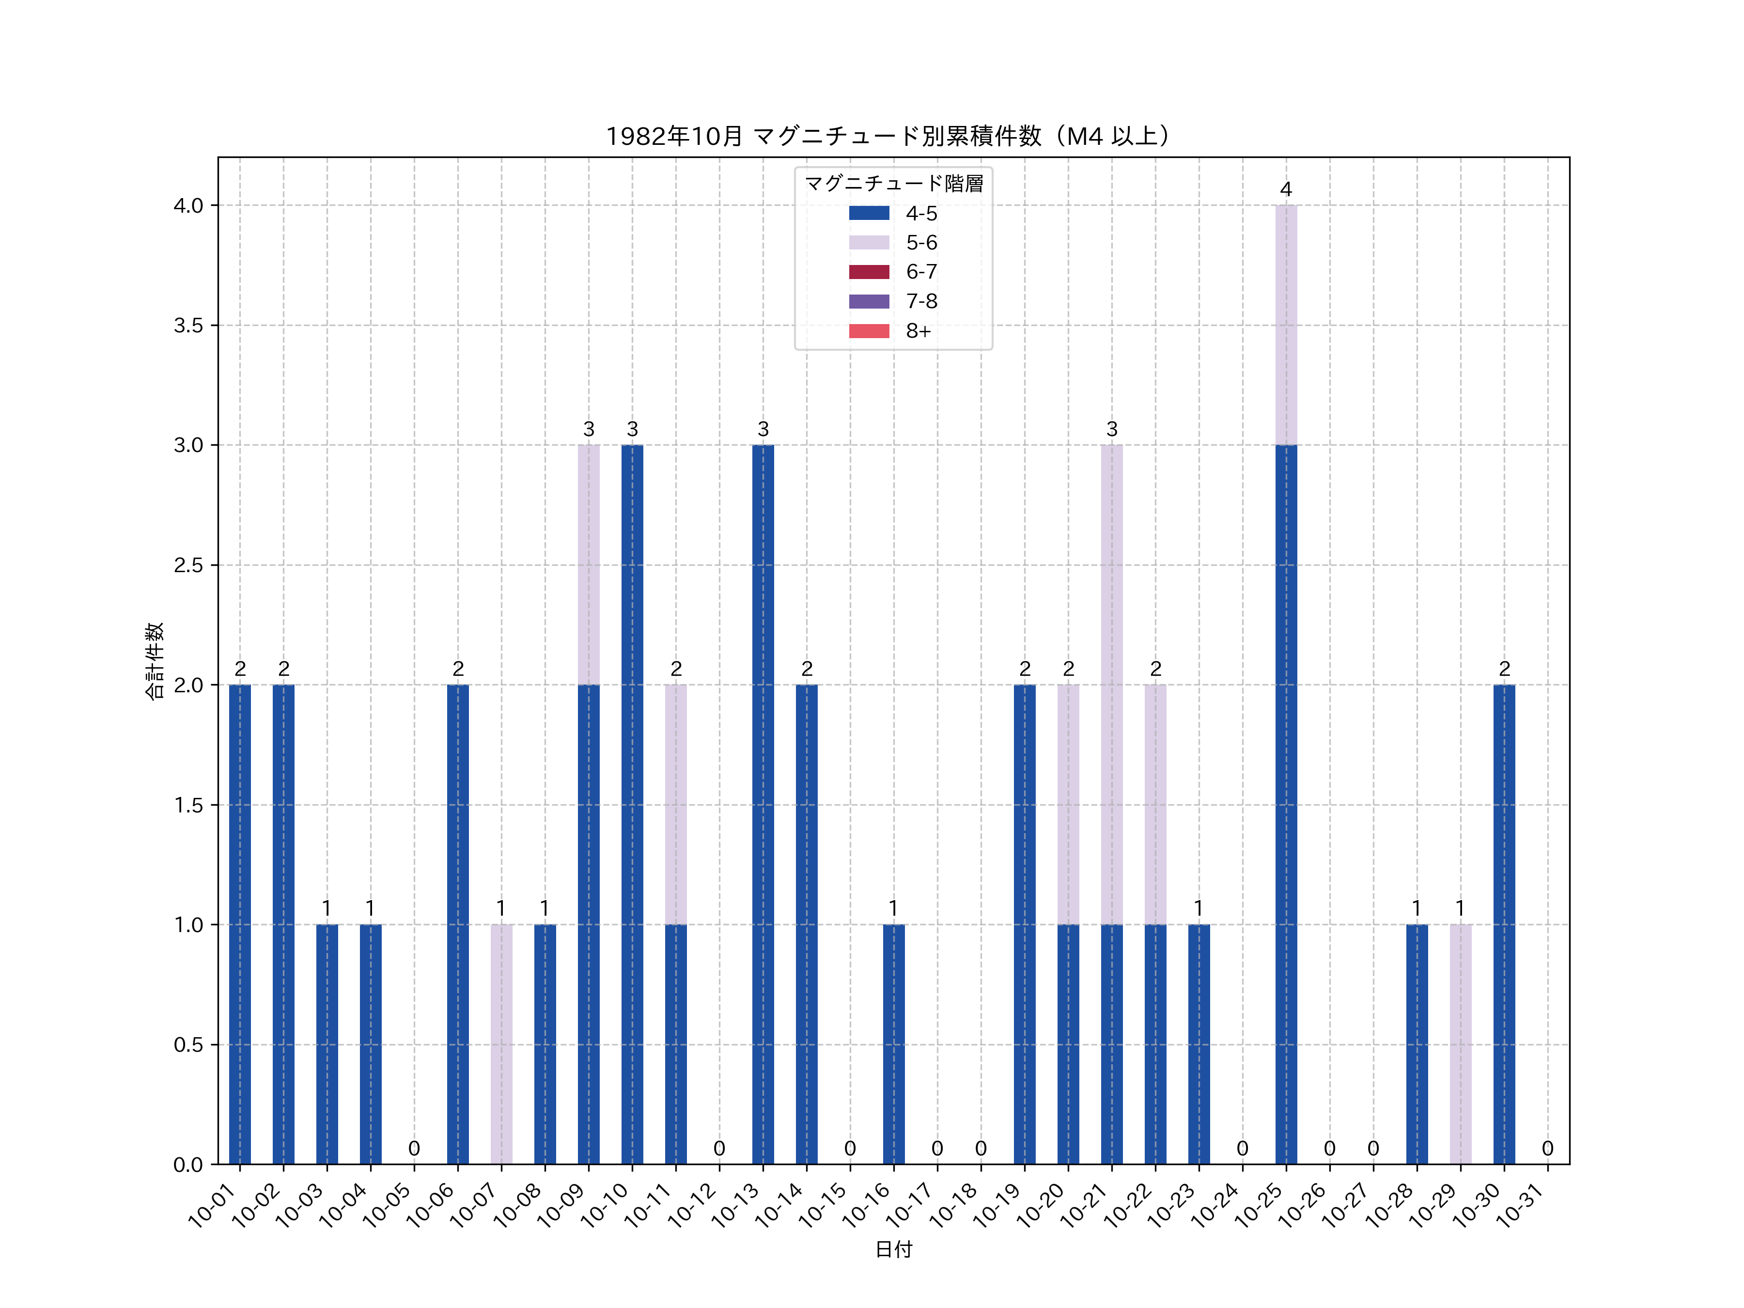This screenshot has width=1744, height=1308.
Task: Click the 4-5 legend color swatch
Action: coord(869,213)
